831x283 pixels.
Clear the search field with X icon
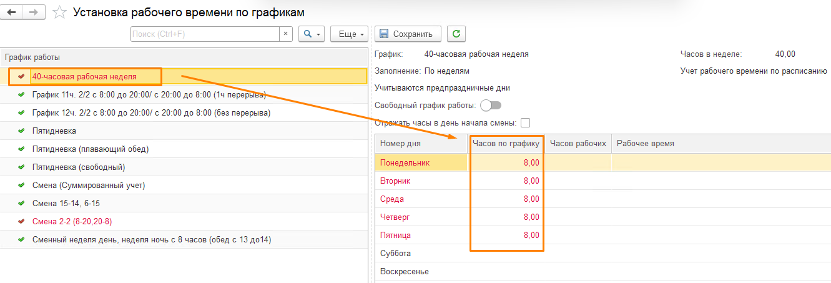pos(286,34)
